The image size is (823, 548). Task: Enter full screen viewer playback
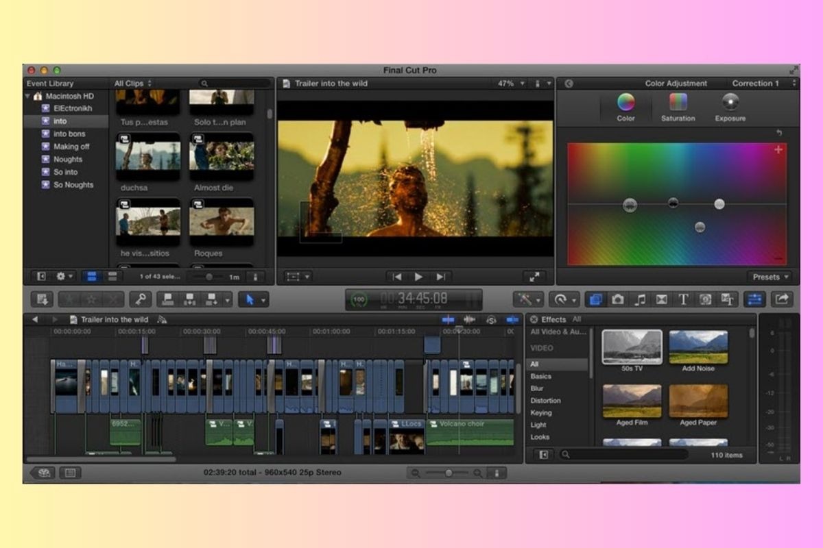pos(534,277)
